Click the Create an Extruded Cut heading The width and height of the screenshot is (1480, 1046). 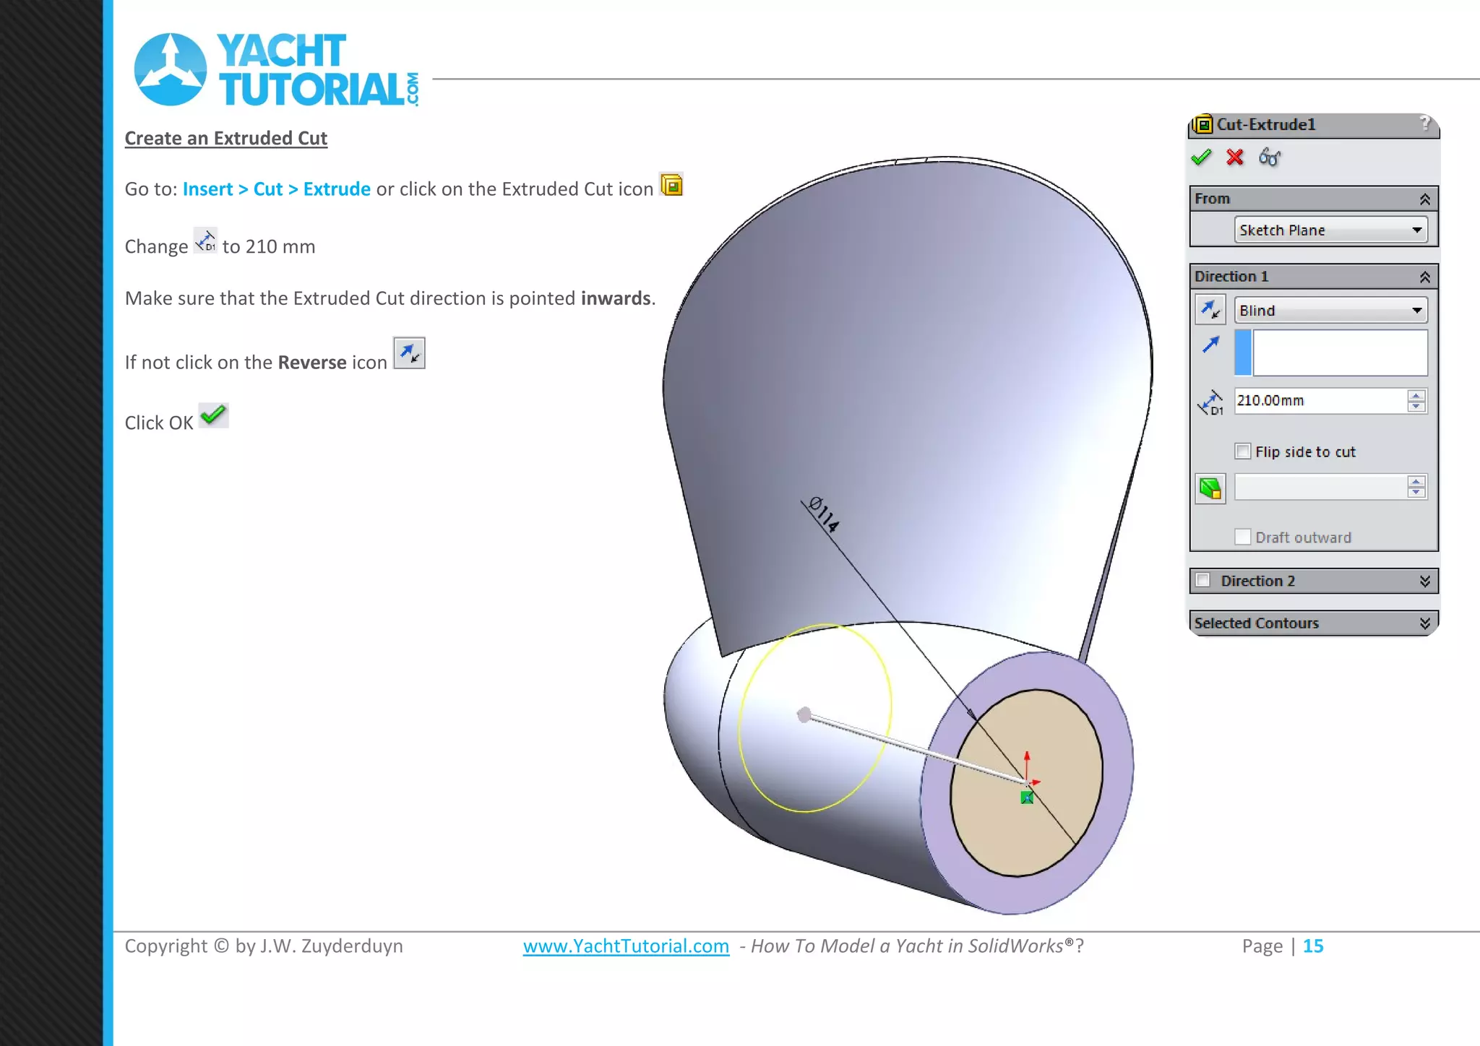click(x=226, y=138)
